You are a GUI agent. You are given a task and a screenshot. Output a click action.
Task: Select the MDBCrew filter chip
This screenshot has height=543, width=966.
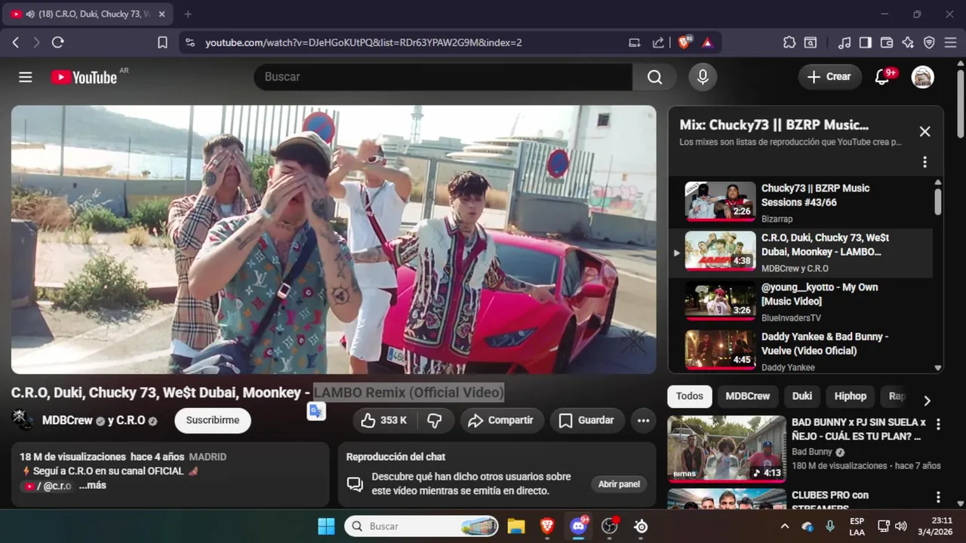(748, 396)
